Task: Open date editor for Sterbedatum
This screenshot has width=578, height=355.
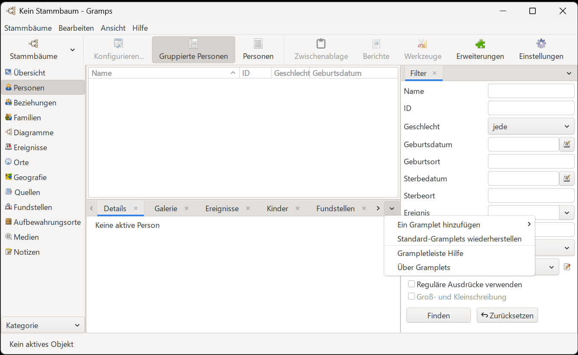Action: 567,178
